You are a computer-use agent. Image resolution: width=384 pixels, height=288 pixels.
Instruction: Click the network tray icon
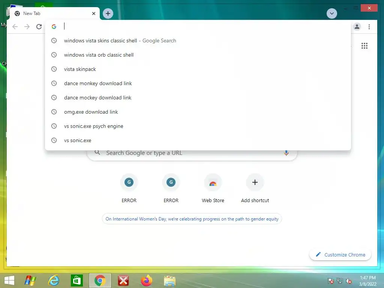(x=340, y=281)
